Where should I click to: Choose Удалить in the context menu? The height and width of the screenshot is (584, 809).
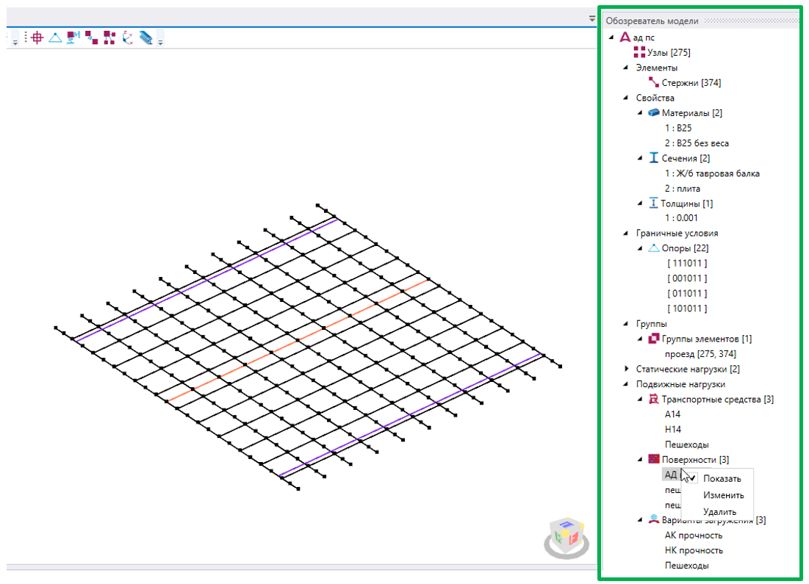point(719,512)
